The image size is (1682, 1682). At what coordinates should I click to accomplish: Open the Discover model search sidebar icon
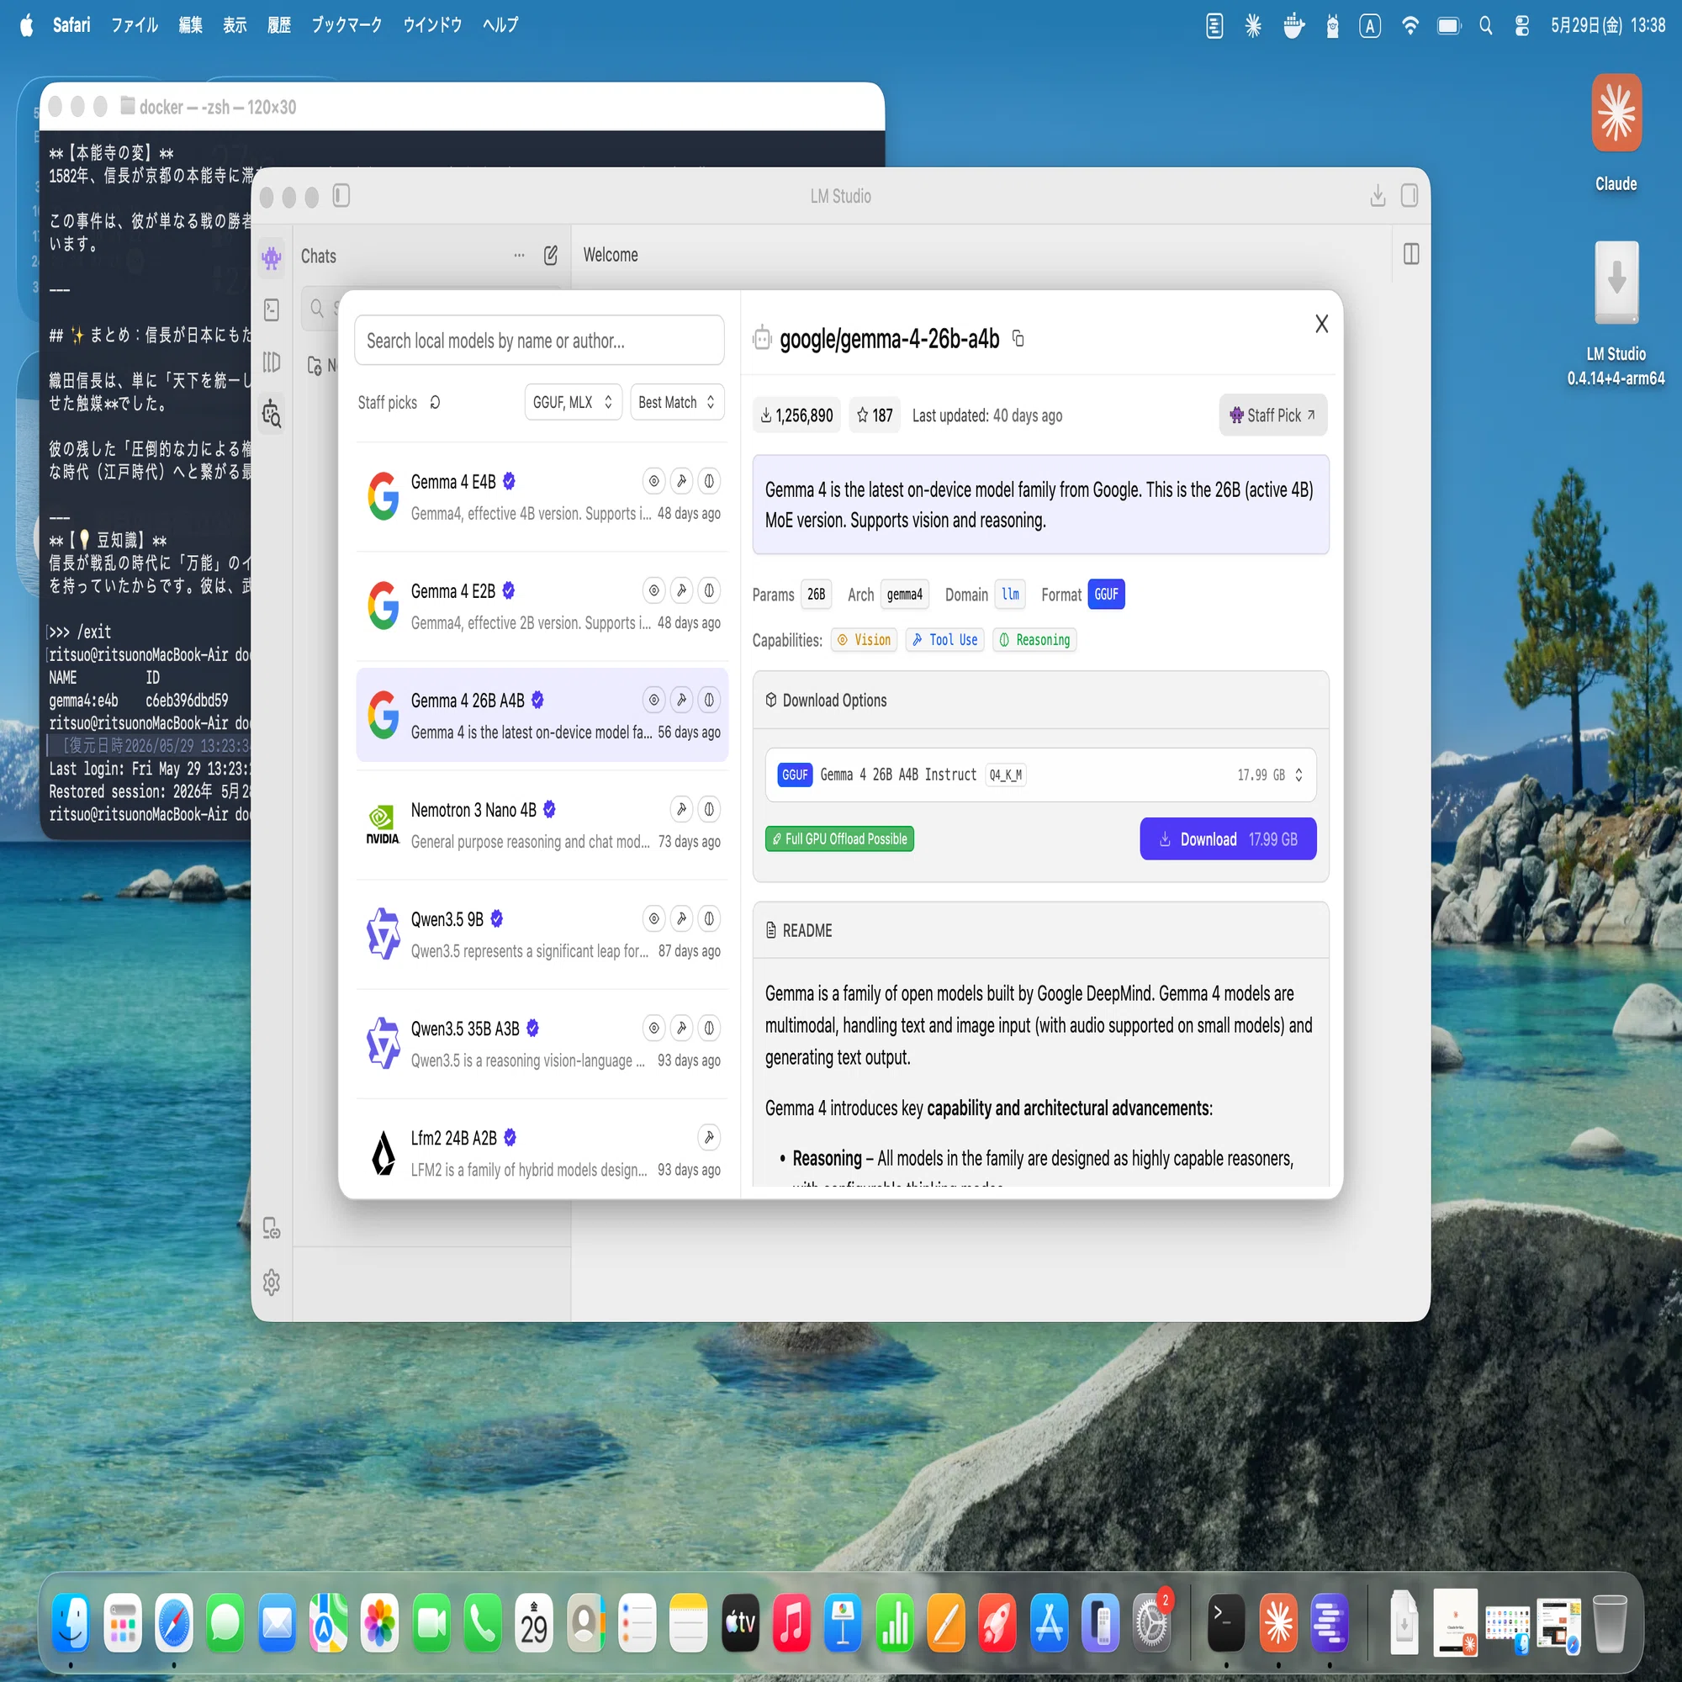(x=272, y=414)
